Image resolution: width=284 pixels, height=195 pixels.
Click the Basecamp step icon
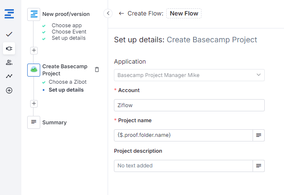tap(34, 70)
